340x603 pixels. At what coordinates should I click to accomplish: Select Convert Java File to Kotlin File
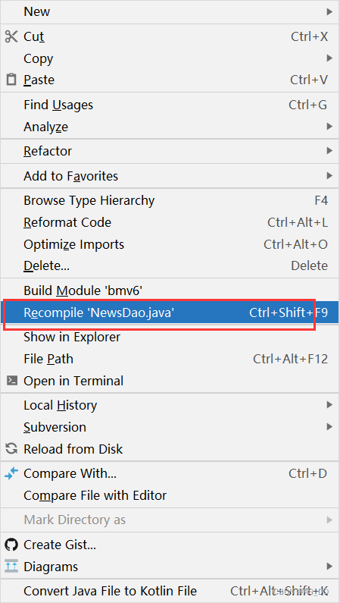170,591
